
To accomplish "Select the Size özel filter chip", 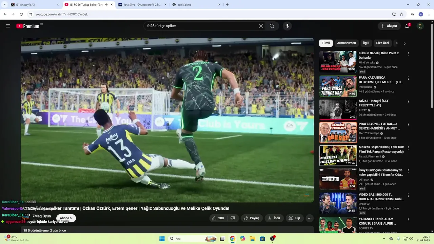I will (x=382, y=43).
